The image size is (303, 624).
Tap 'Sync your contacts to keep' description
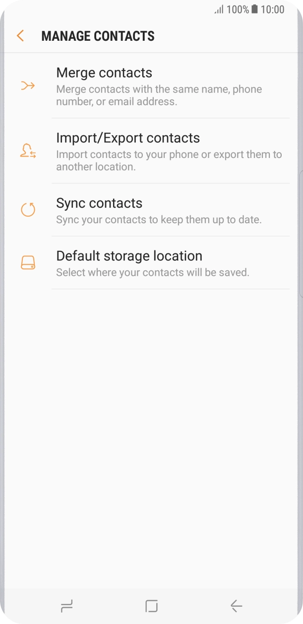[159, 220]
